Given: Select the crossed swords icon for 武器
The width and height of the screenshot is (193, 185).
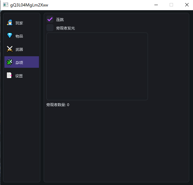Looking at the screenshot, I should click(10, 49).
